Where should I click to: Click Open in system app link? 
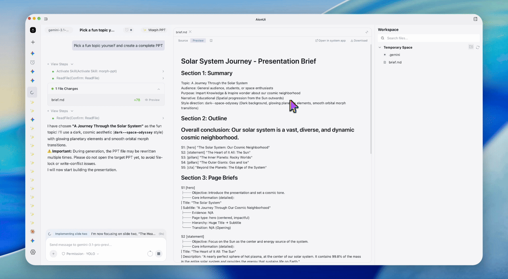pyautogui.click(x=330, y=40)
